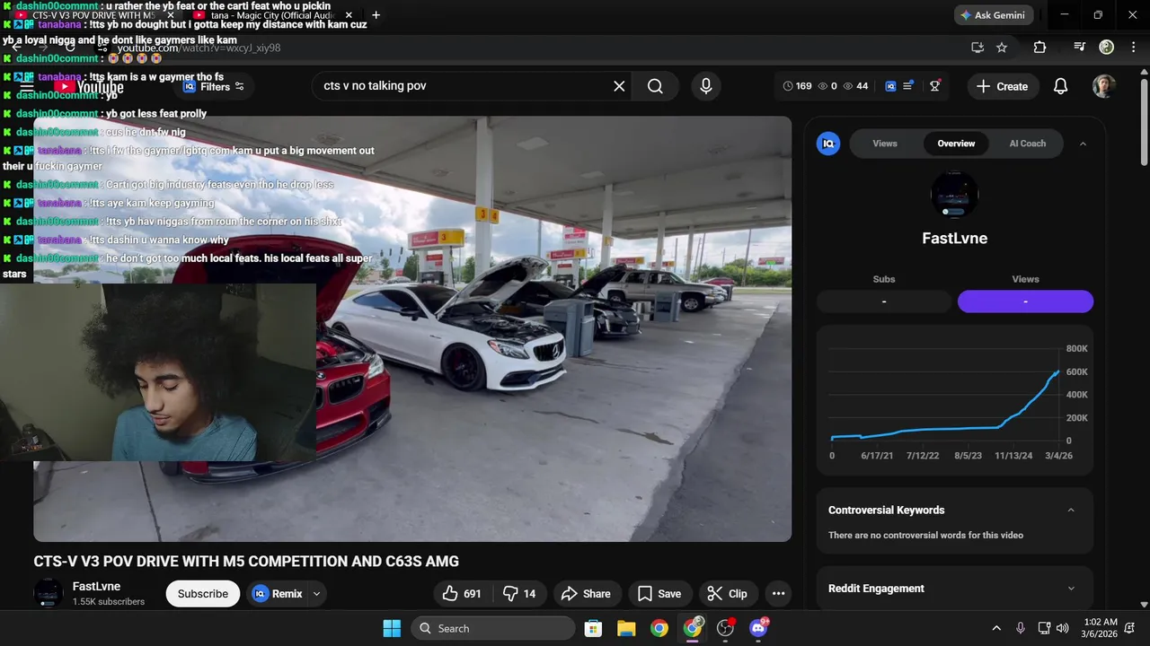Click the Remix button

pyautogui.click(x=279, y=594)
